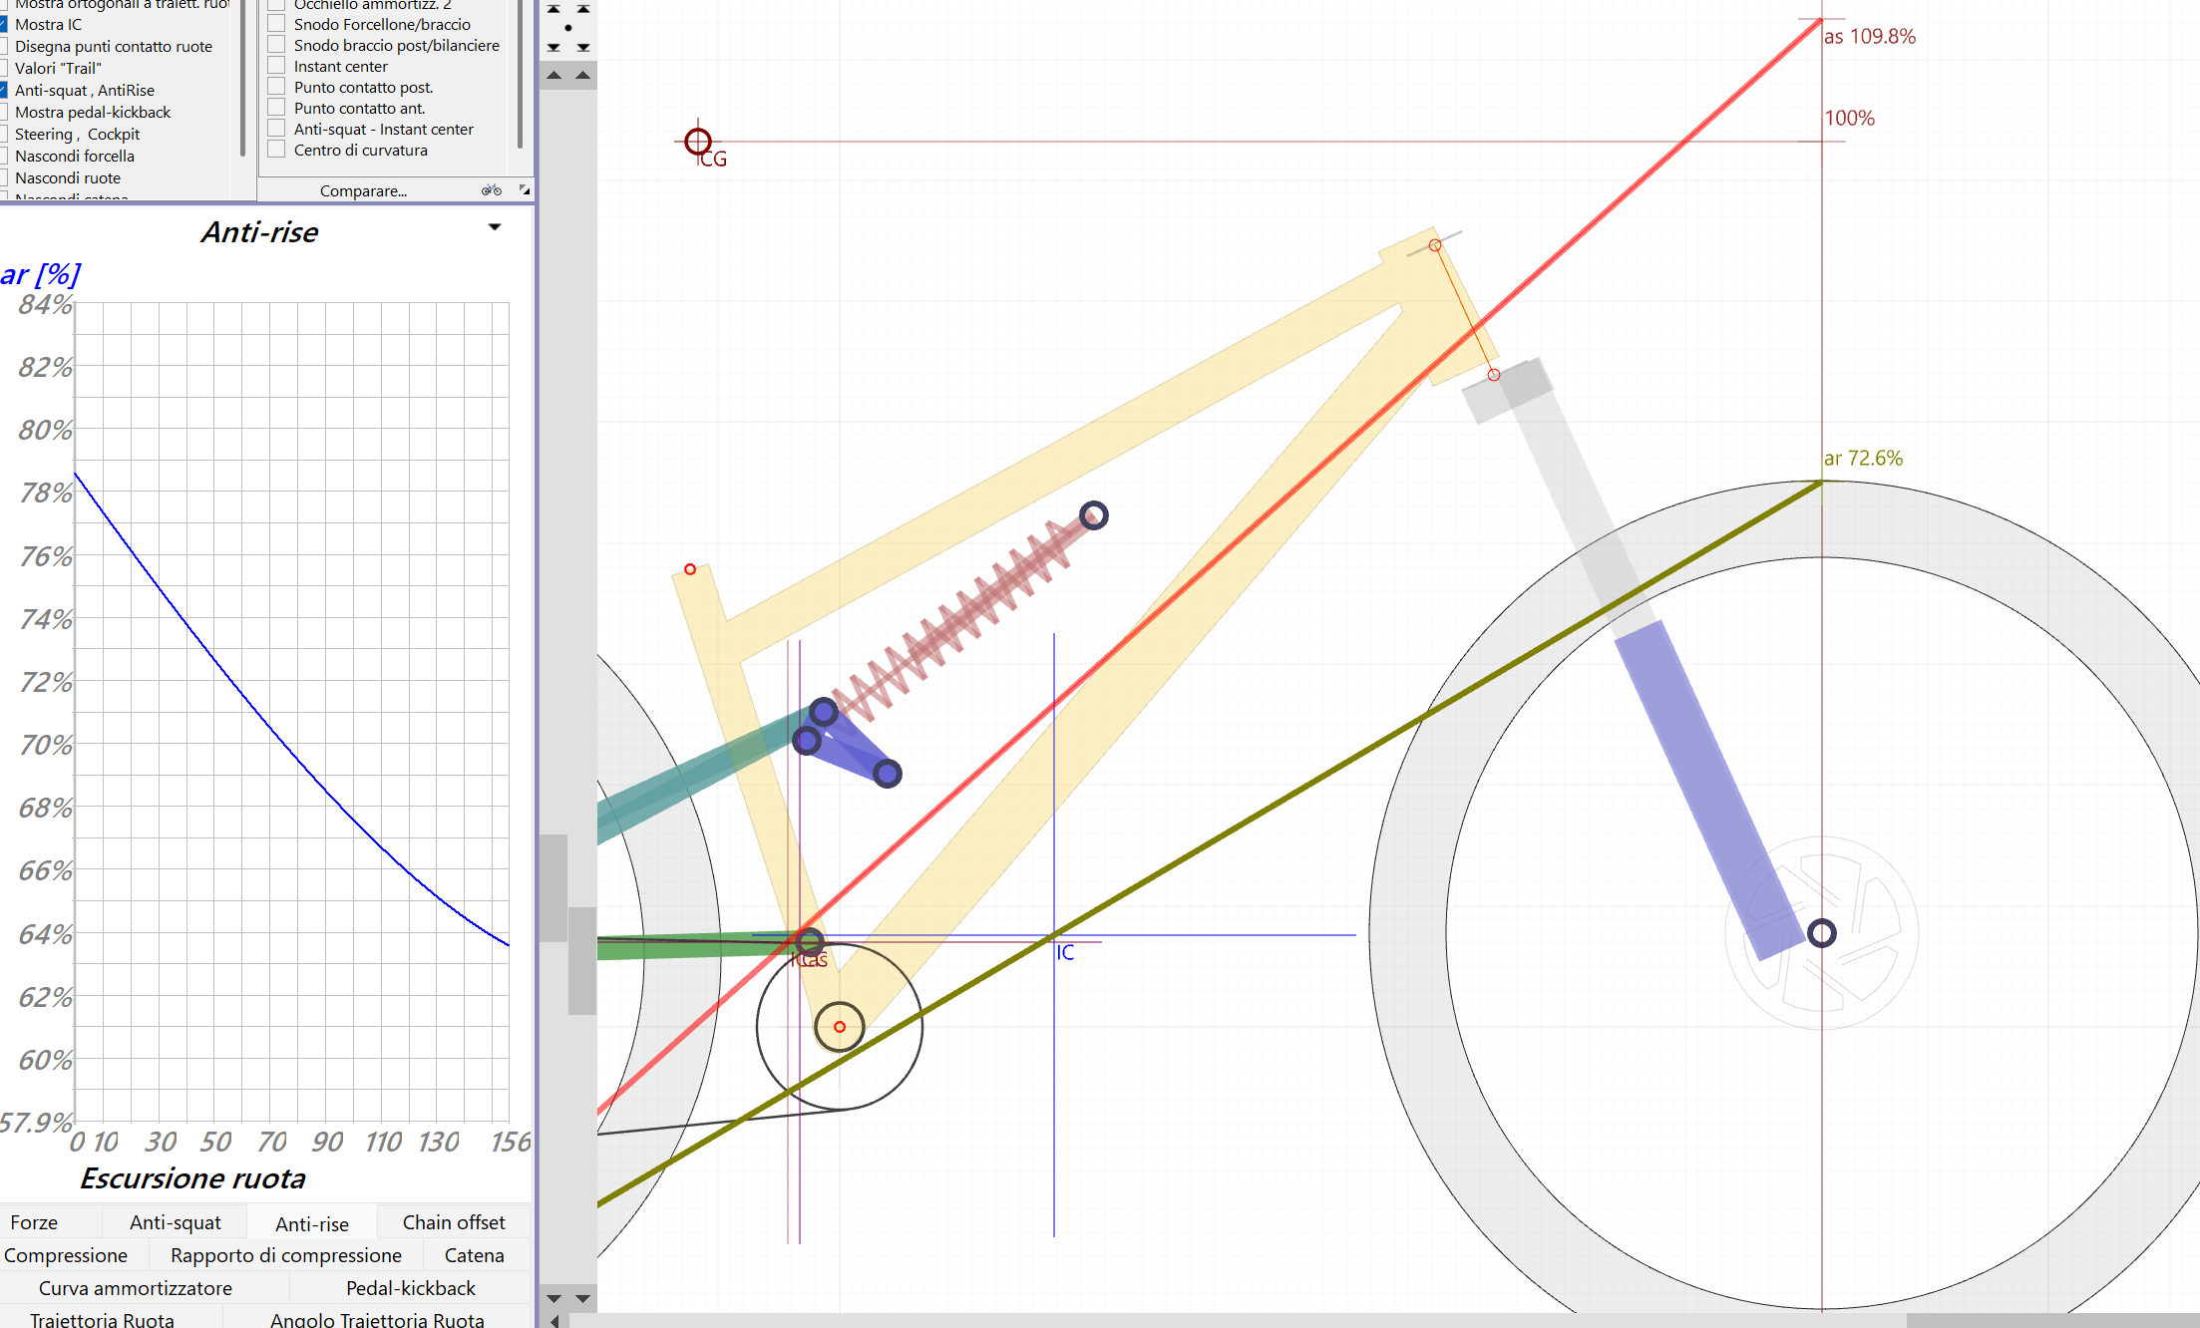
Task: Click the Comparare... button
Action: [x=363, y=190]
